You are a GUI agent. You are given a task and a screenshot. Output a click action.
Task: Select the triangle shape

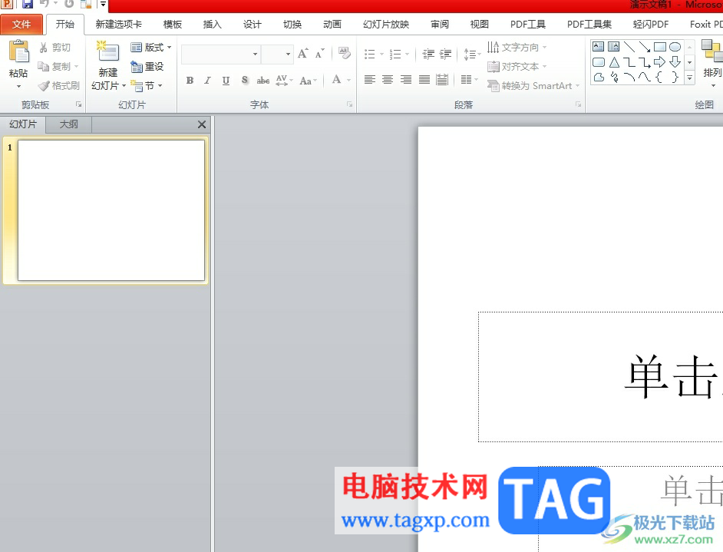click(x=614, y=61)
